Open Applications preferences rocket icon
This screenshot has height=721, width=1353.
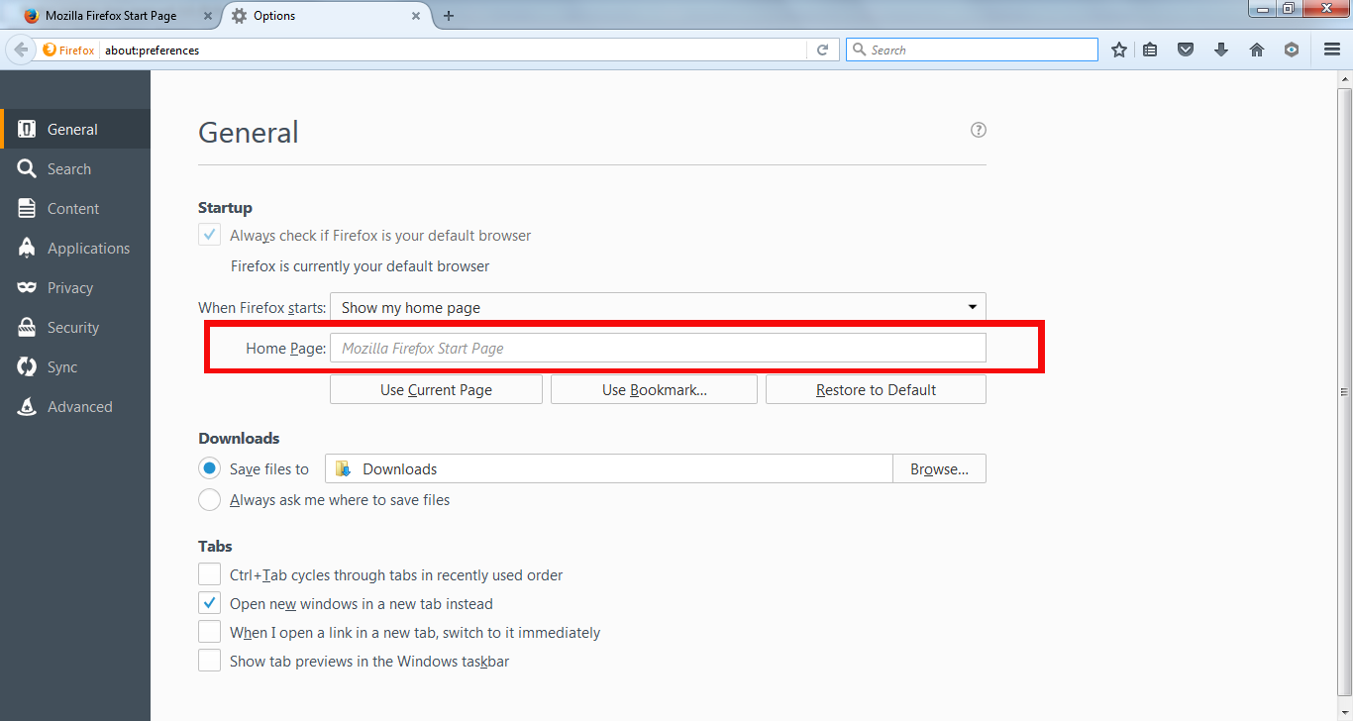tap(27, 248)
